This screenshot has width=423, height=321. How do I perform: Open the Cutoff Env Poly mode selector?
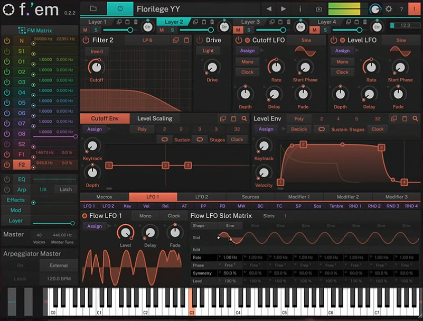[142, 129]
